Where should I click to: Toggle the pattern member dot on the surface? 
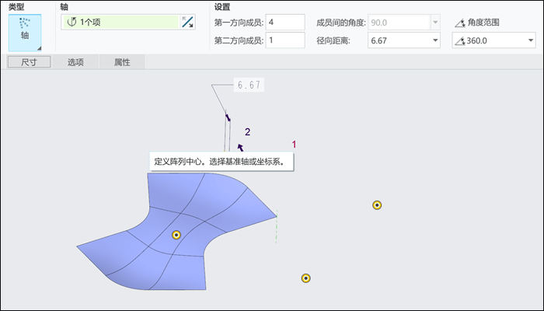pyautogui.click(x=176, y=235)
